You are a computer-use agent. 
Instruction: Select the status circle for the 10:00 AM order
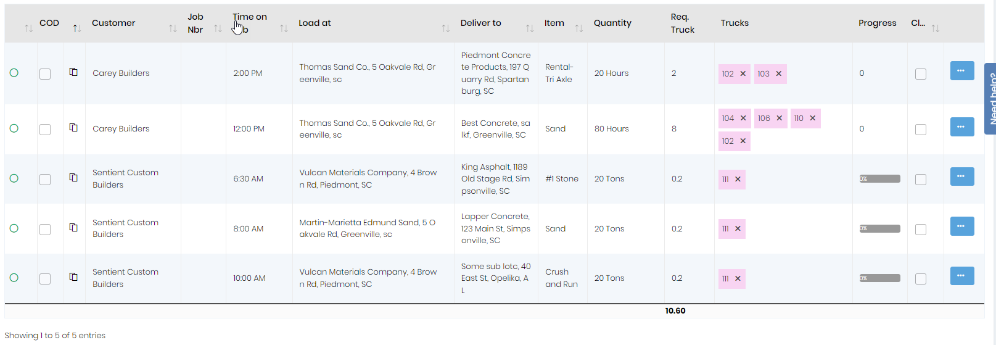coord(14,278)
